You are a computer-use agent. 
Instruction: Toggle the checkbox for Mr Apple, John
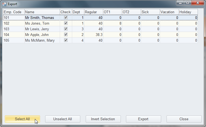(x=66, y=35)
